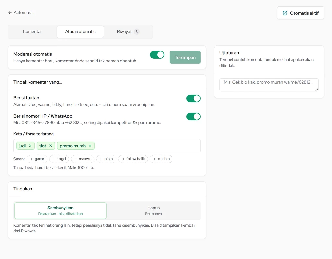Add suggested phrase 'follow balik'

point(133,159)
